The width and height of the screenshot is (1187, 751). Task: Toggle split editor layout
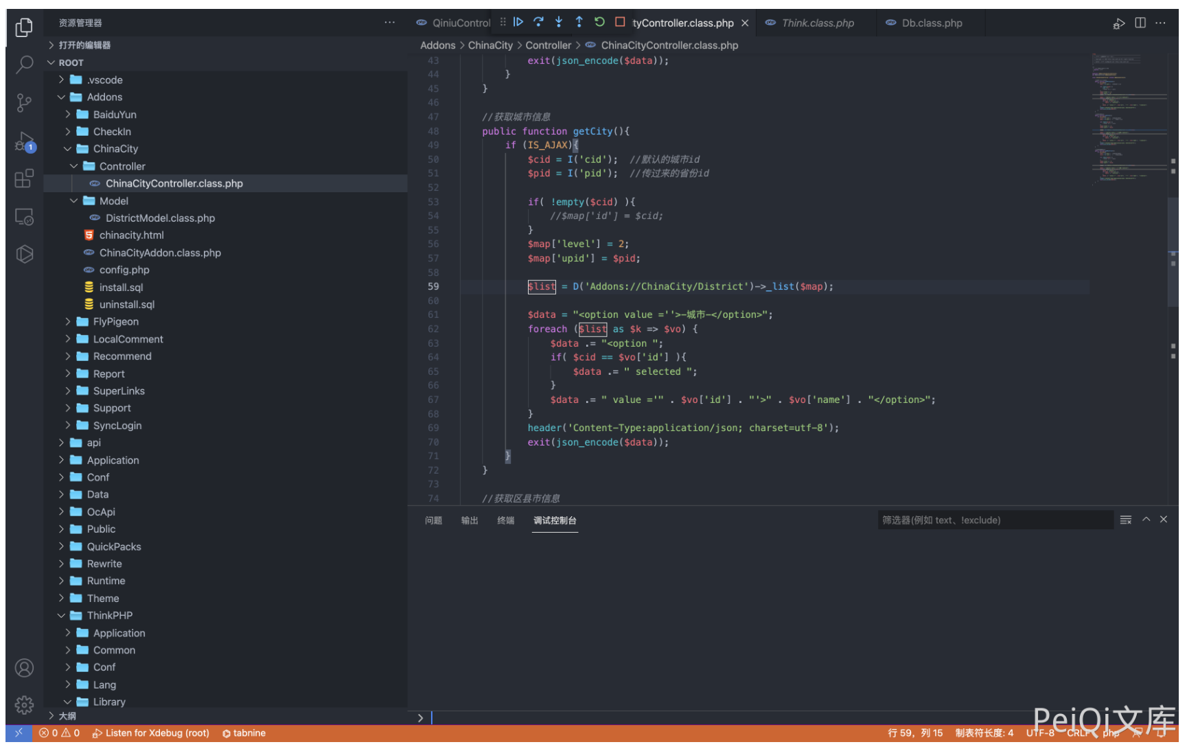(x=1140, y=23)
